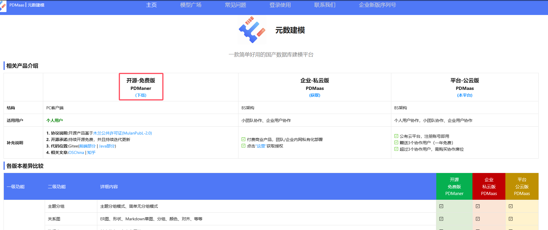Open the Java部分 code link
The height and width of the screenshot is (230, 548).
click(x=107, y=146)
